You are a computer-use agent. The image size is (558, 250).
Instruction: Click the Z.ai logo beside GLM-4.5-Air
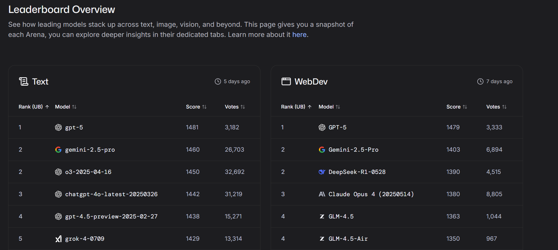pyautogui.click(x=322, y=239)
